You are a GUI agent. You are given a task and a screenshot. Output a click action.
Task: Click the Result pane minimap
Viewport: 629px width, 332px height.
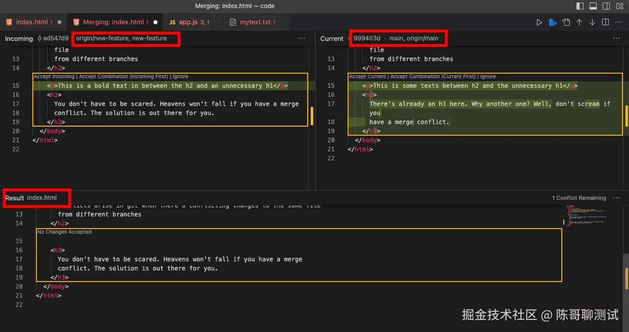coord(586,216)
